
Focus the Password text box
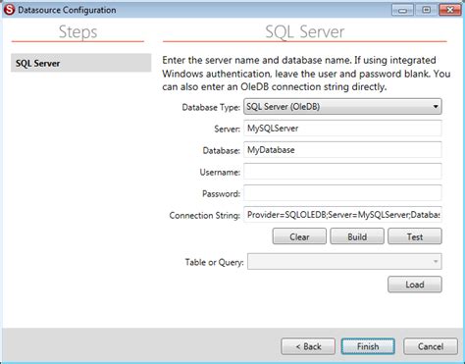[x=342, y=193]
